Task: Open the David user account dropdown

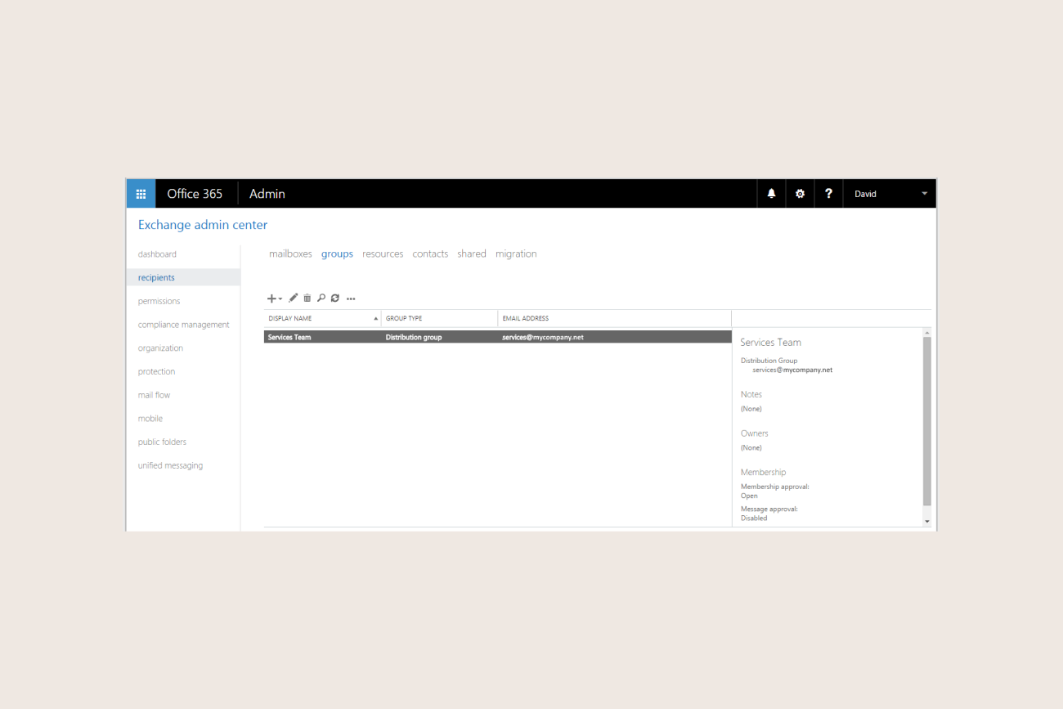Action: [x=890, y=194]
